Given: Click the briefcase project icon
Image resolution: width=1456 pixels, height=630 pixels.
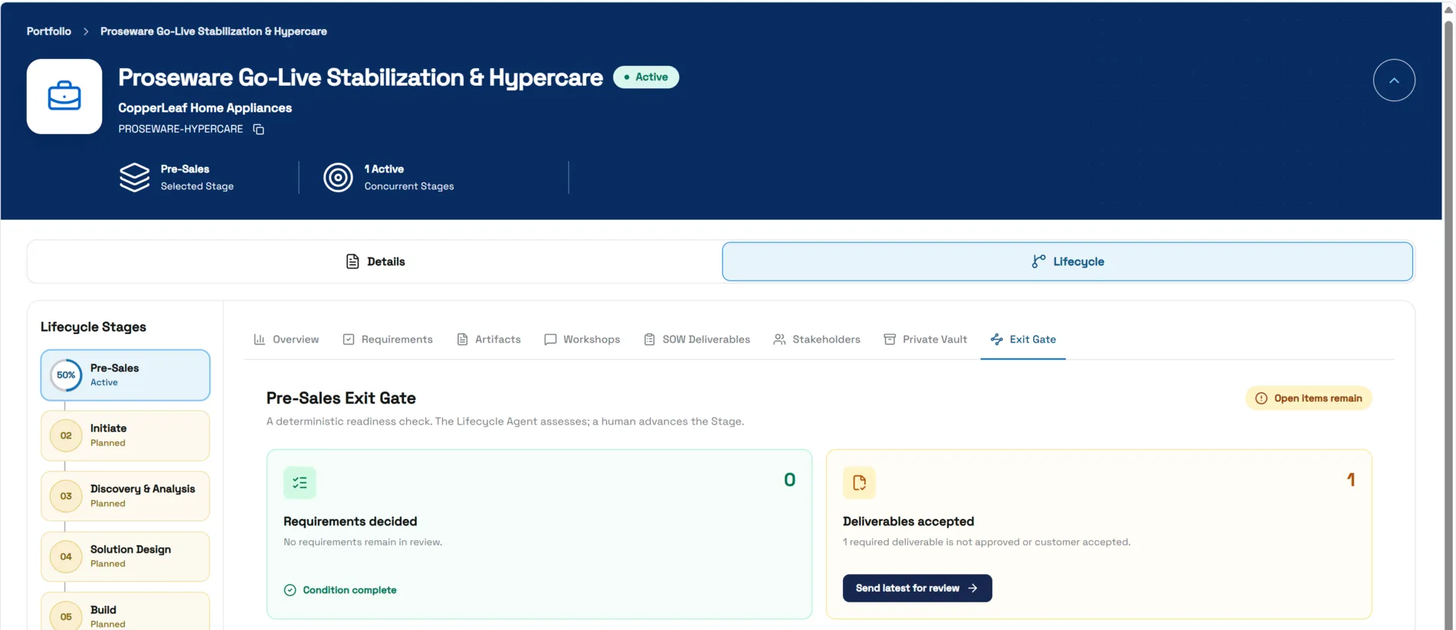Looking at the screenshot, I should (x=64, y=97).
